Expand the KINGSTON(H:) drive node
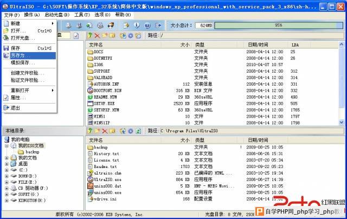The width and height of the screenshot is (347, 219). 7,201
